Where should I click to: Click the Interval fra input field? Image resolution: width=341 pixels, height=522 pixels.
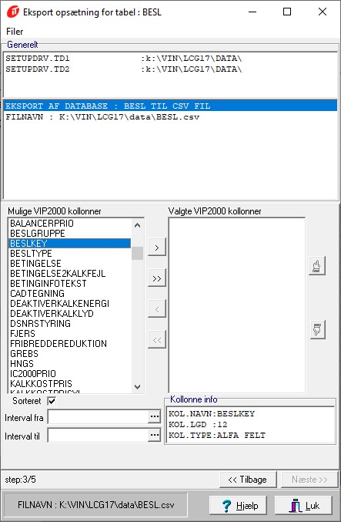(98, 417)
